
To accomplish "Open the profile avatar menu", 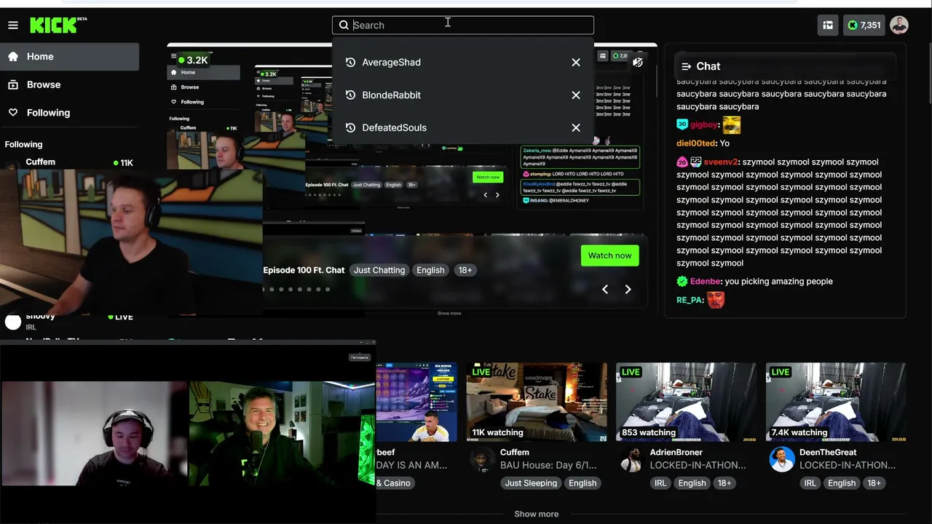I will 899,25.
